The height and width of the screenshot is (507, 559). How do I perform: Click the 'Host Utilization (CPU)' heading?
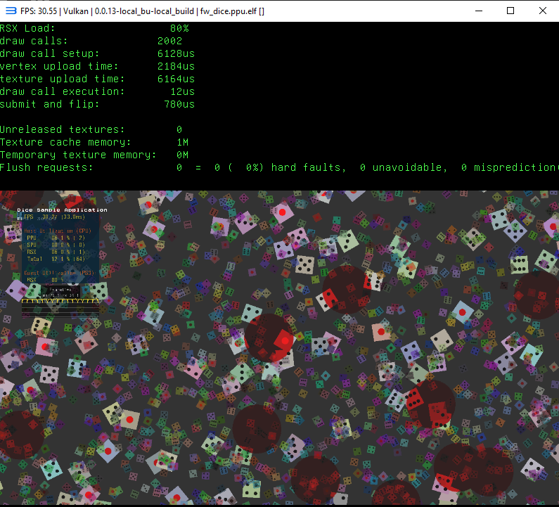(58, 231)
